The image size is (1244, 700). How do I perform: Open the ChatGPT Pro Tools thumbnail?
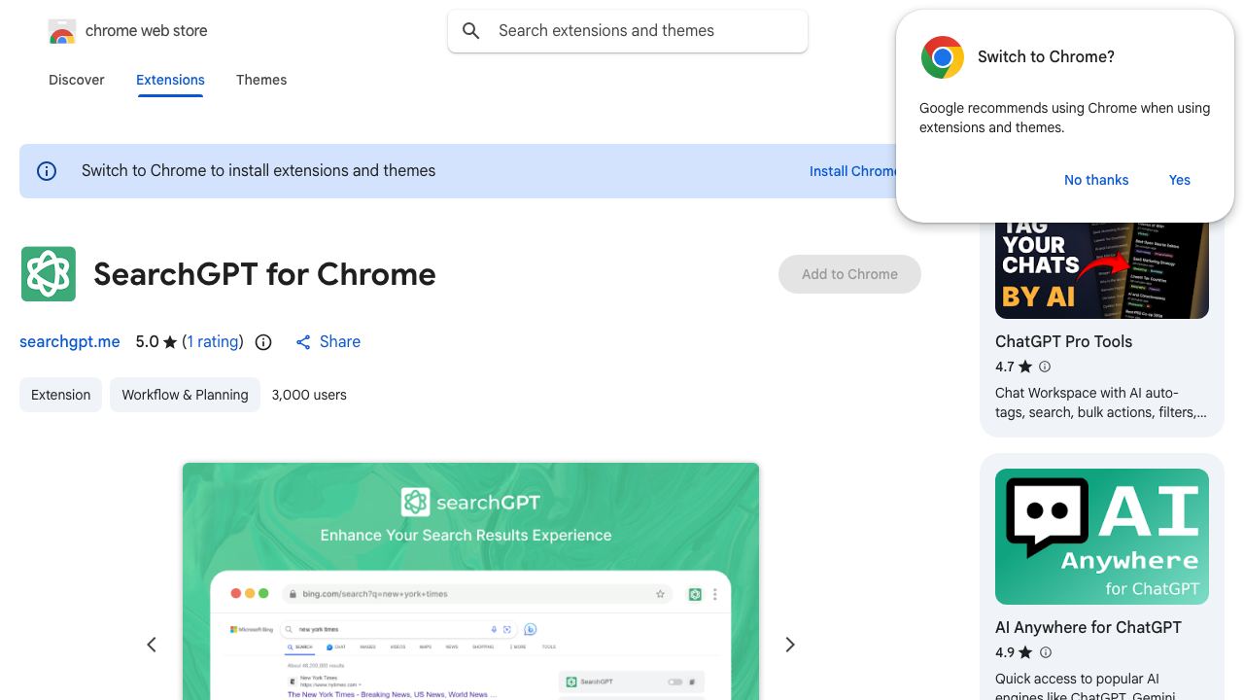coord(1102,270)
